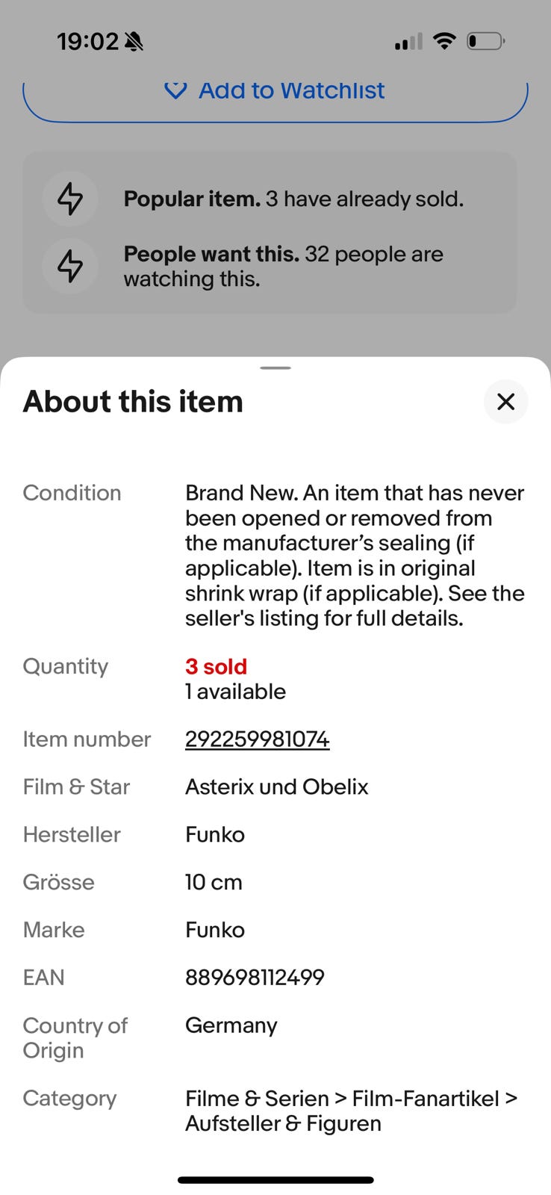
Task: Tap the Brand New condition description
Action: (x=355, y=555)
